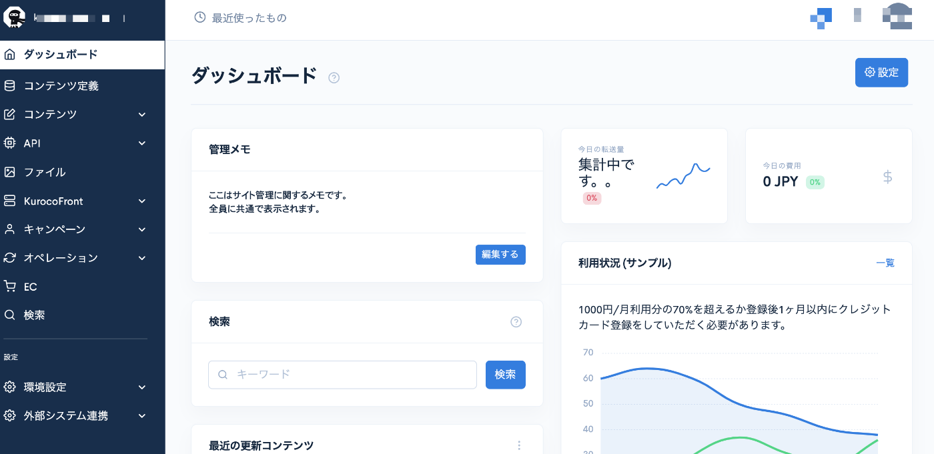Open the 最近使ったもの recent items menu
The height and width of the screenshot is (454, 934).
click(240, 17)
